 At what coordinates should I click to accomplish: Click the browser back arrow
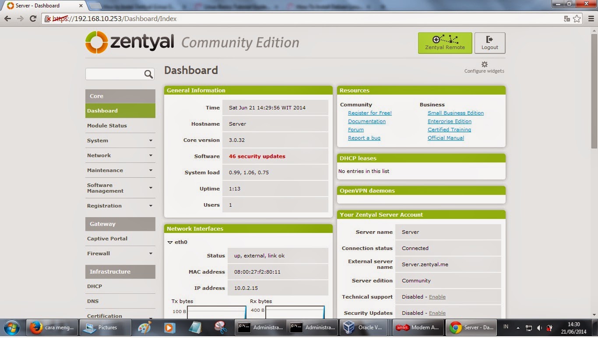click(7, 19)
